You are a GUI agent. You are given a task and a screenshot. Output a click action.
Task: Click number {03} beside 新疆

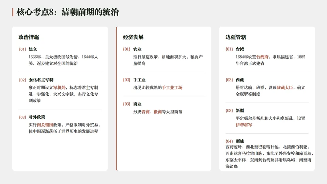229,110
